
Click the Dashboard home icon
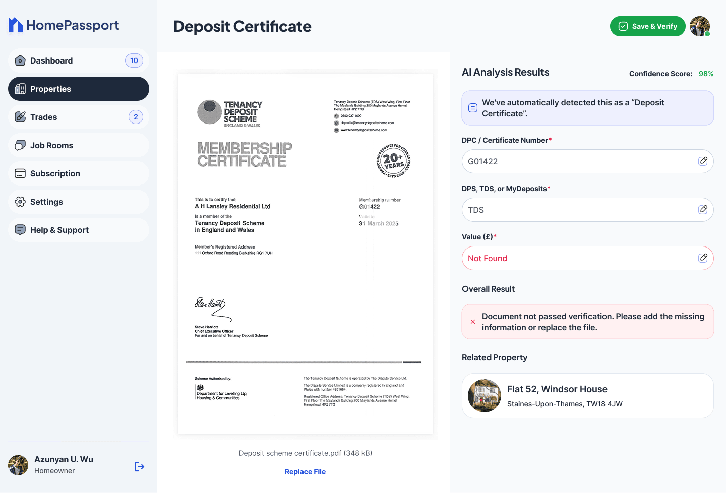(20, 60)
